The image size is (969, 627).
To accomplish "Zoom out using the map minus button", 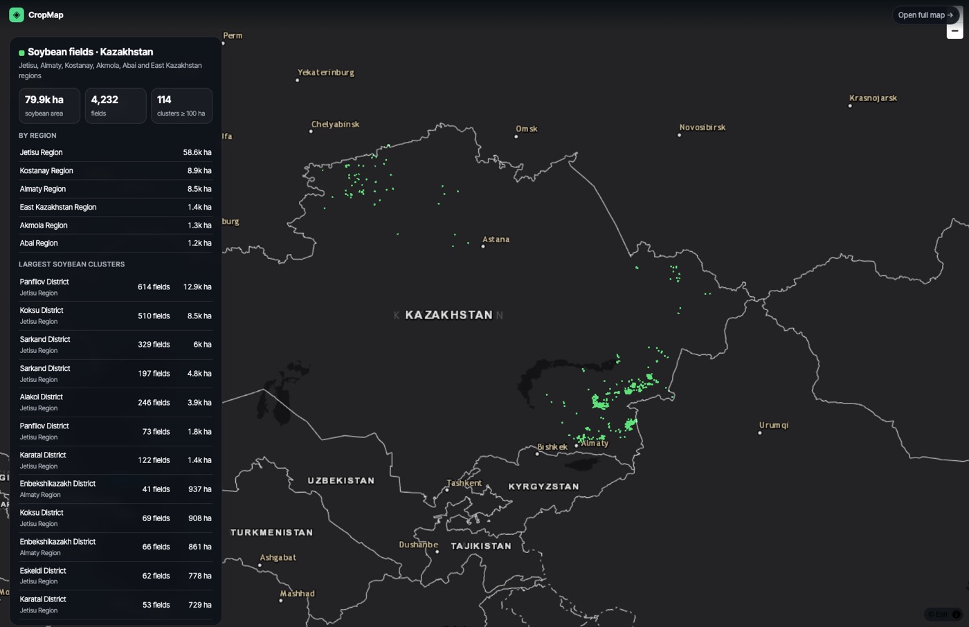I will pos(954,30).
